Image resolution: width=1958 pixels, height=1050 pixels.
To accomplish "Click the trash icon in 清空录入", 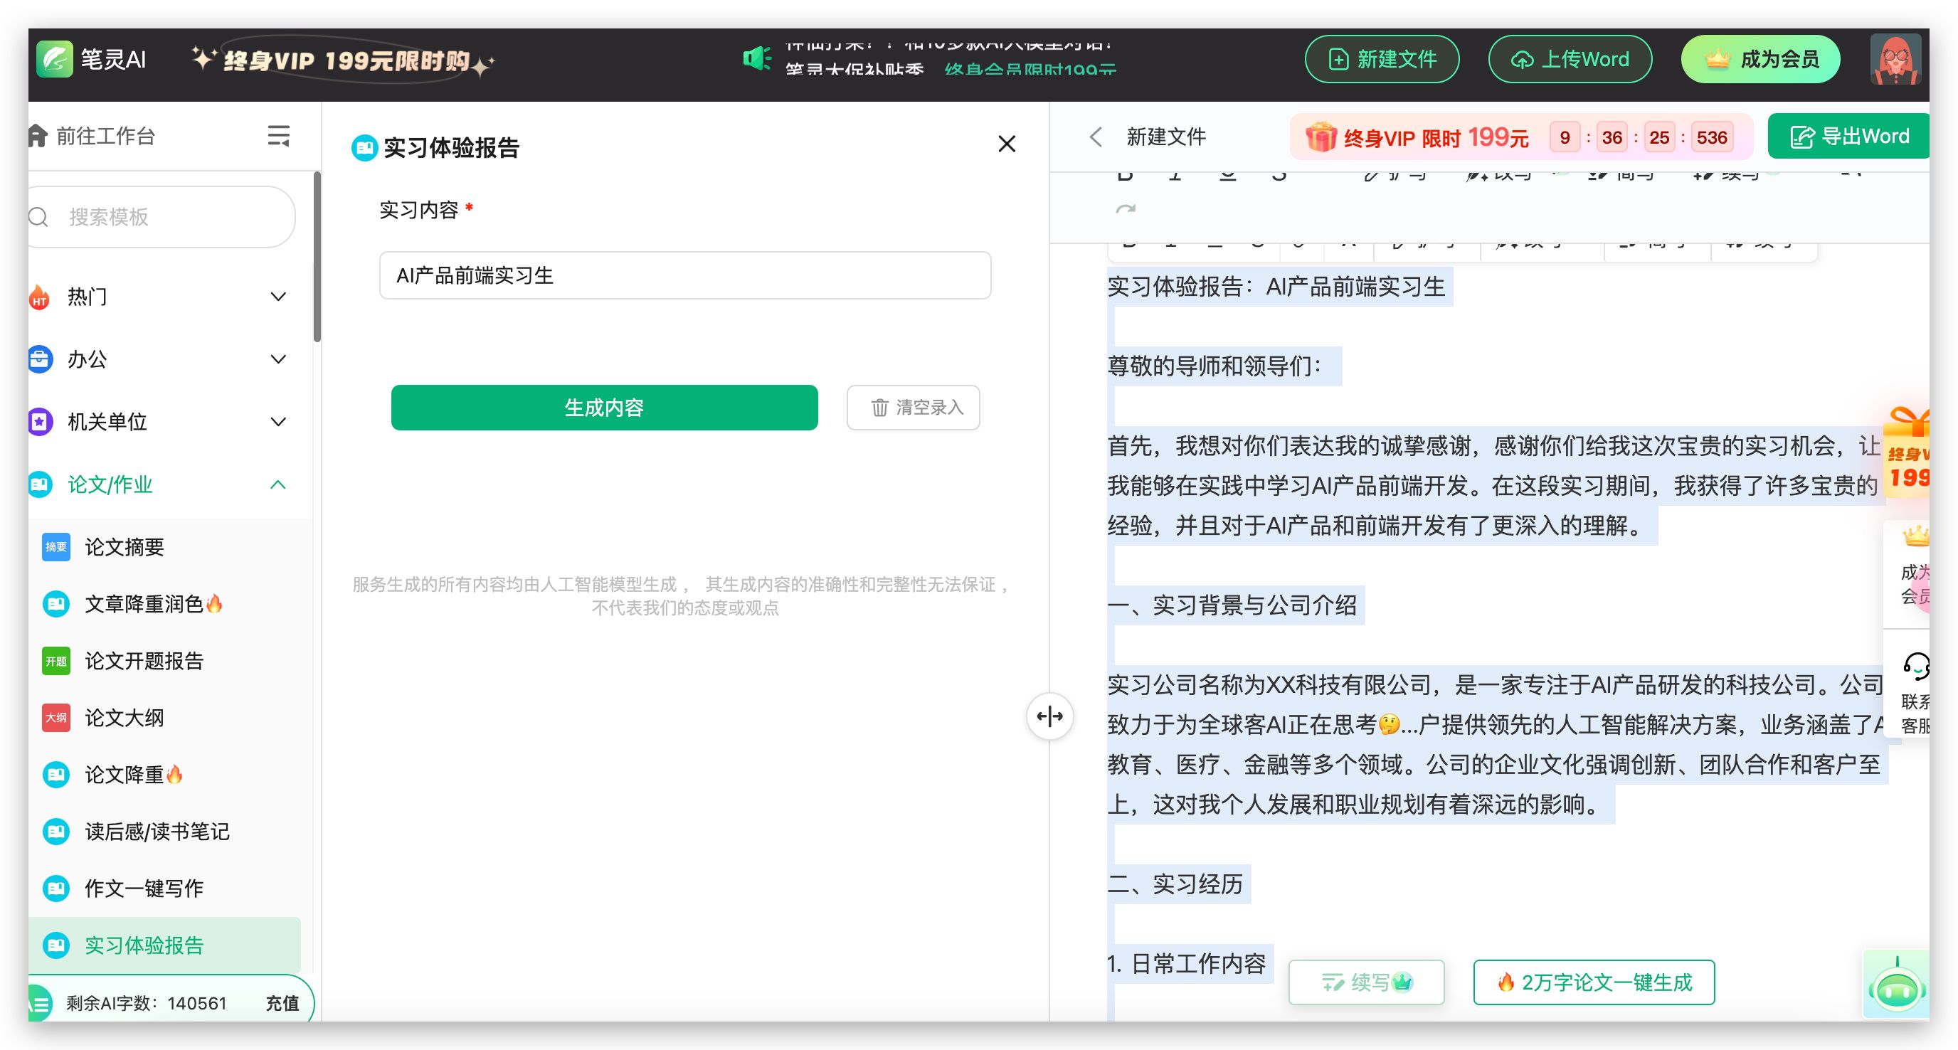I will click(879, 408).
